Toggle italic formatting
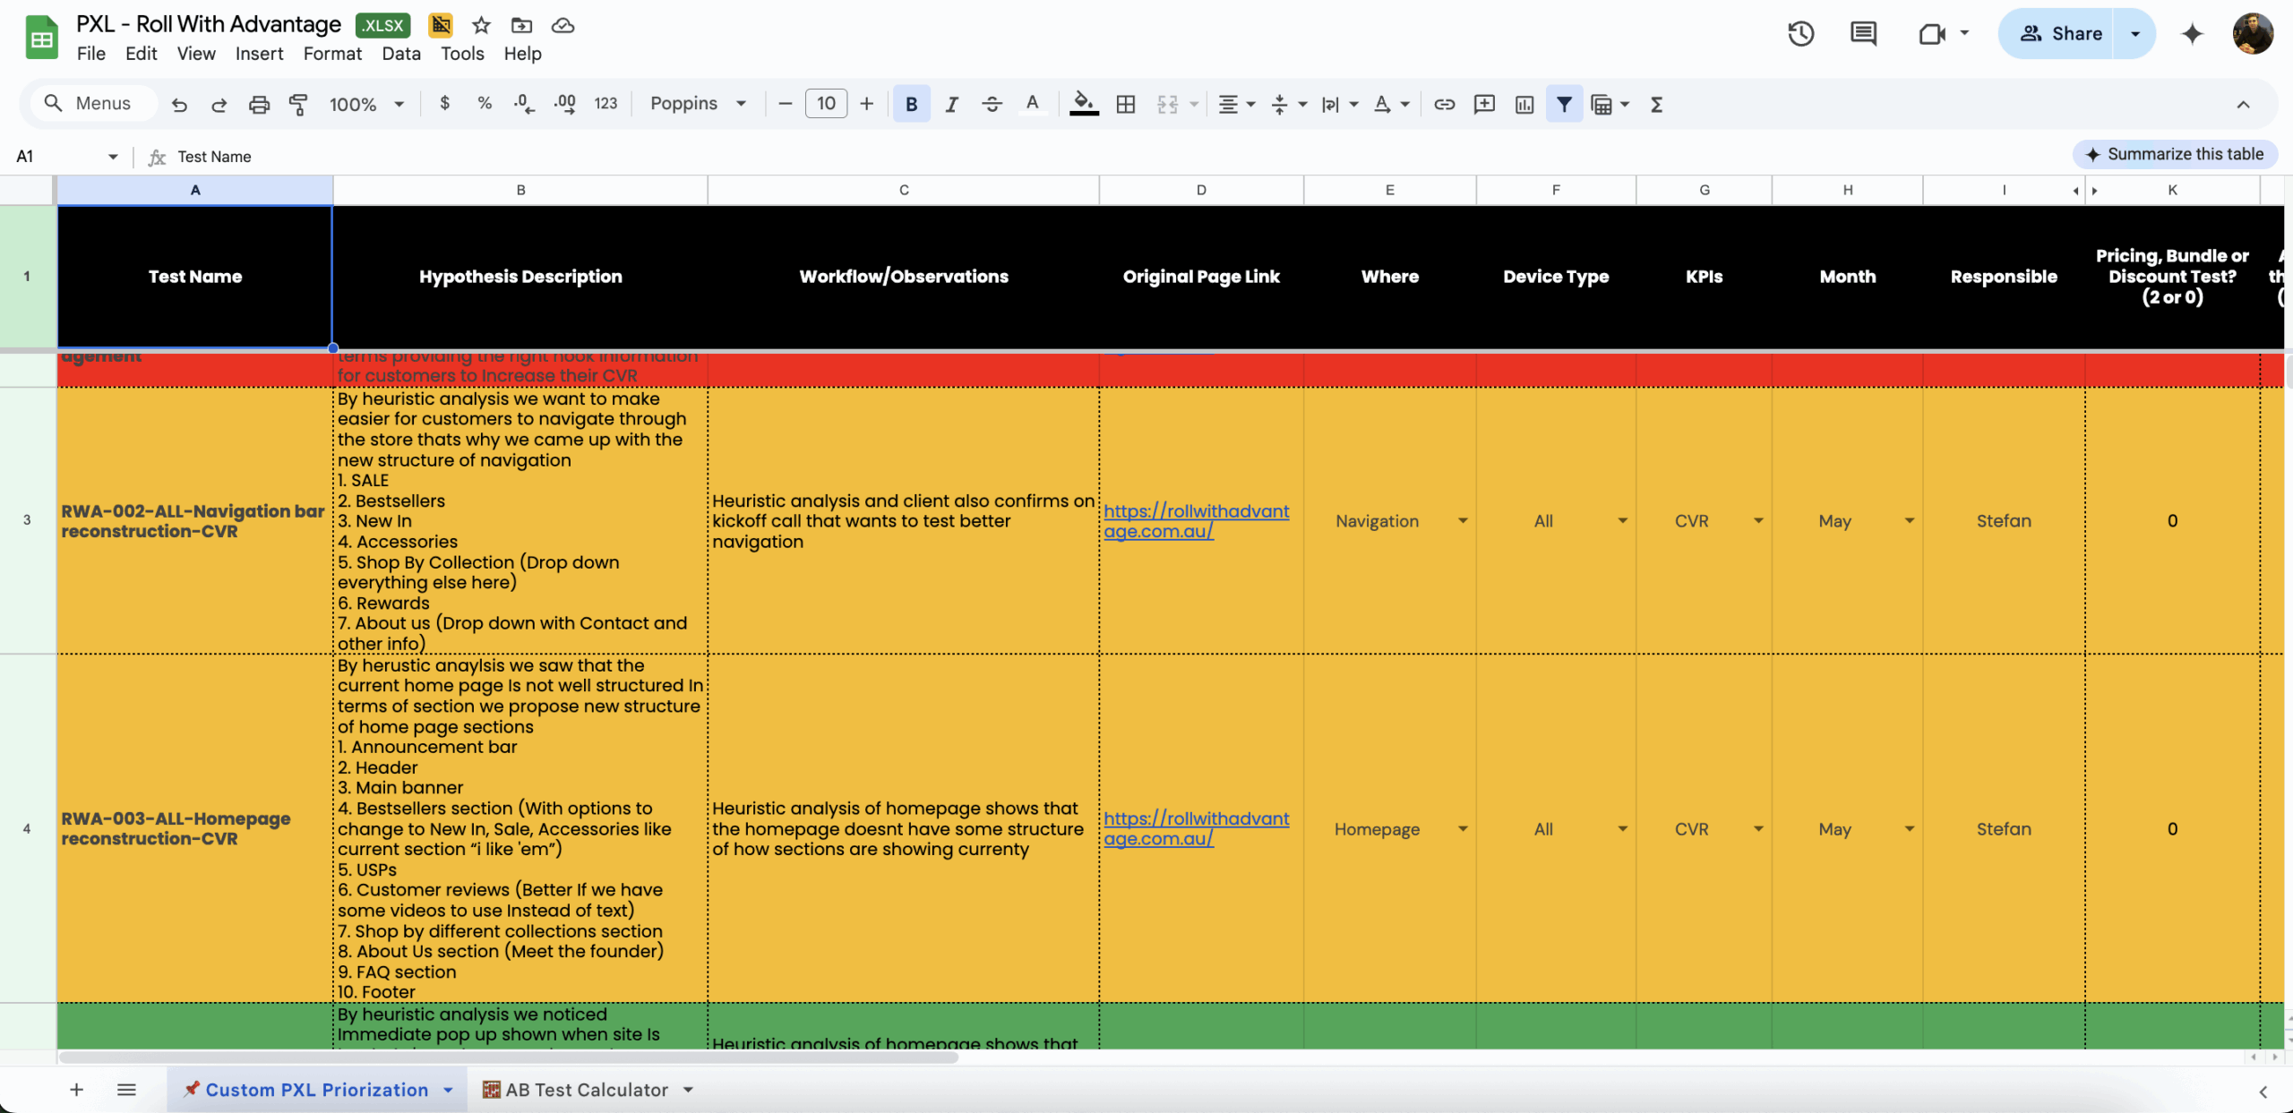 tap(951, 104)
